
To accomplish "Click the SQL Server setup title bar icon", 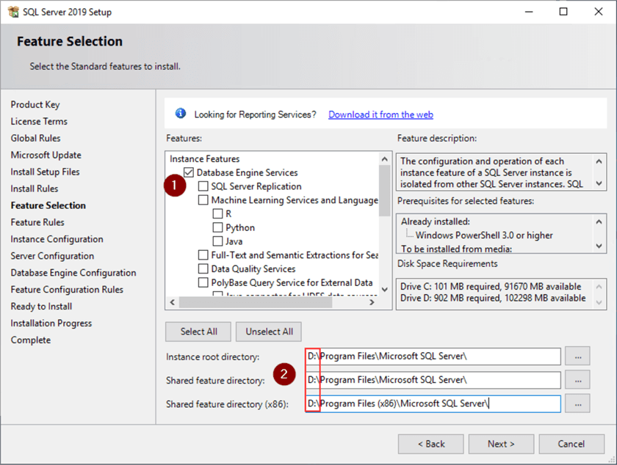I will (12, 12).
